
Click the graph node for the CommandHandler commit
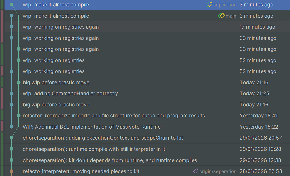(x=12, y=93)
